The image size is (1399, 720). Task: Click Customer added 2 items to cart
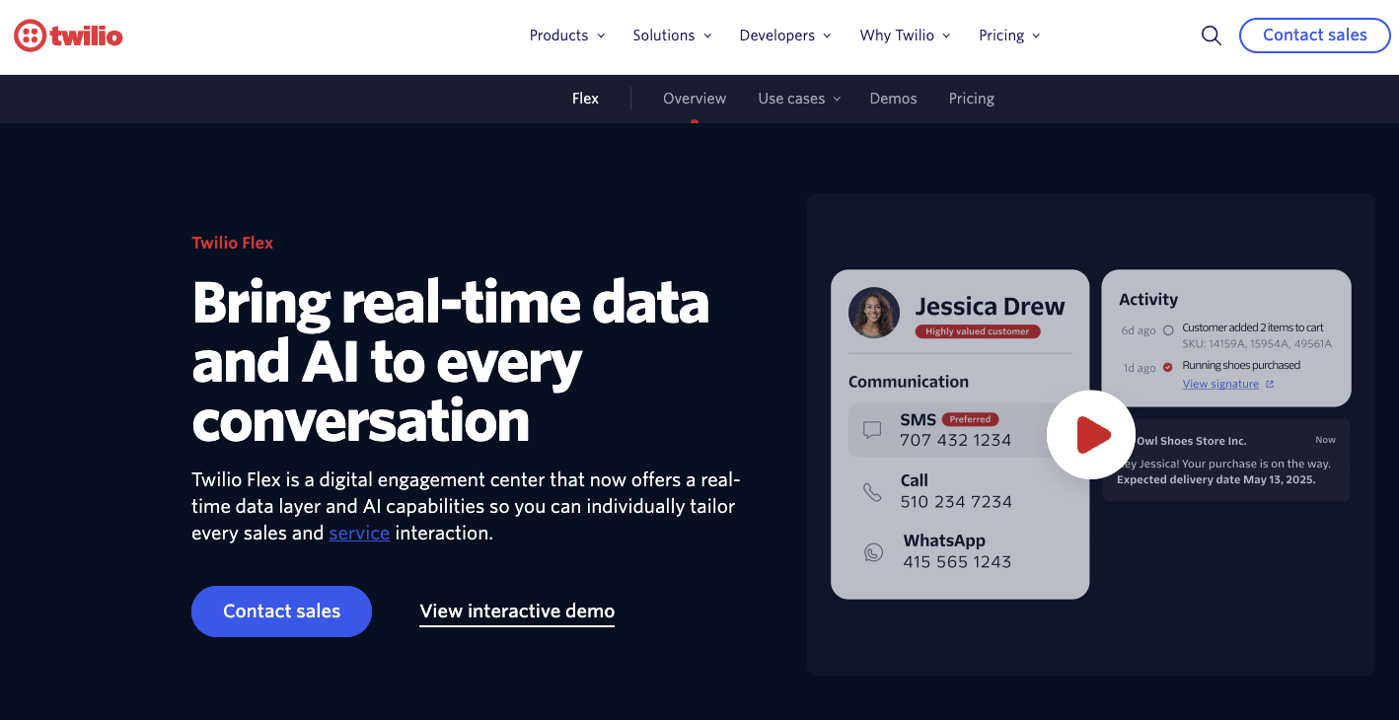(1253, 327)
